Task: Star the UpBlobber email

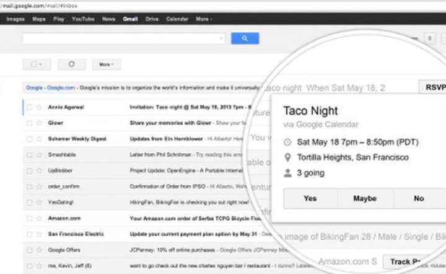Action: pyautogui.click(x=39, y=170)
